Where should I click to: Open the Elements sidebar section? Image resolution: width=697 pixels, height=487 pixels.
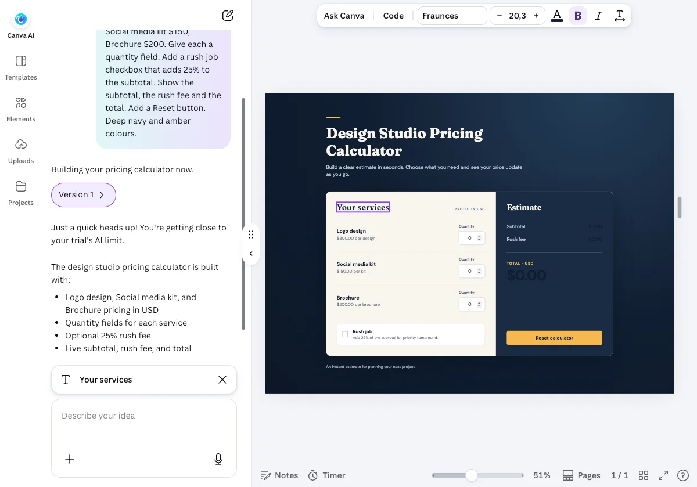(21, 109)
